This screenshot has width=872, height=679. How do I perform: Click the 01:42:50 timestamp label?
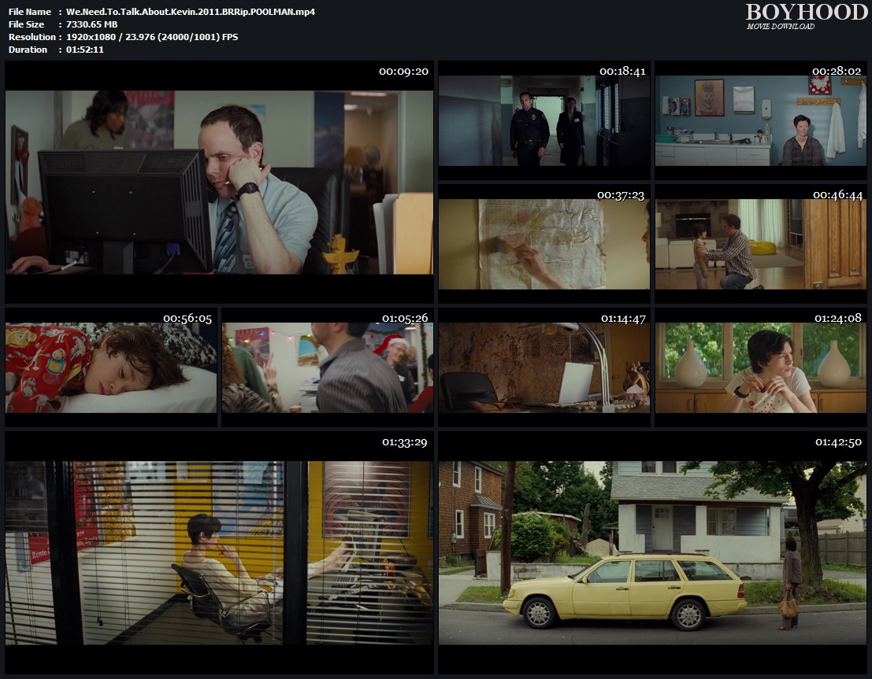click(839, 442)
